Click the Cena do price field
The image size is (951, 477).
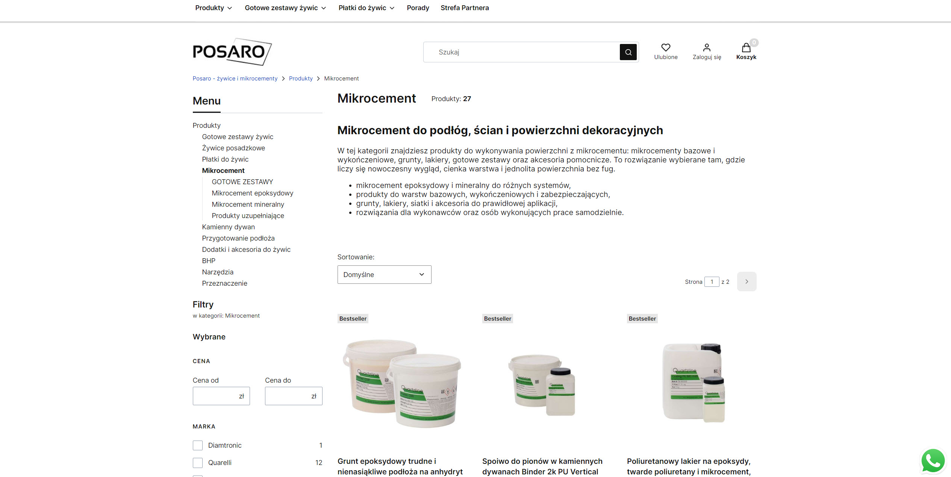point(294,396)
